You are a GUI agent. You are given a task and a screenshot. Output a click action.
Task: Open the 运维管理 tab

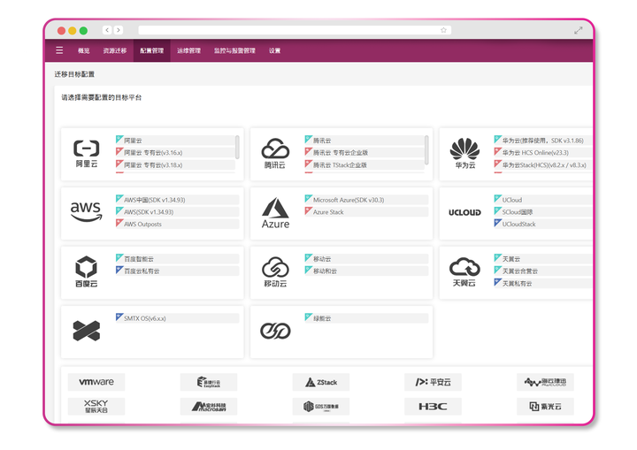tap(189, 50)
